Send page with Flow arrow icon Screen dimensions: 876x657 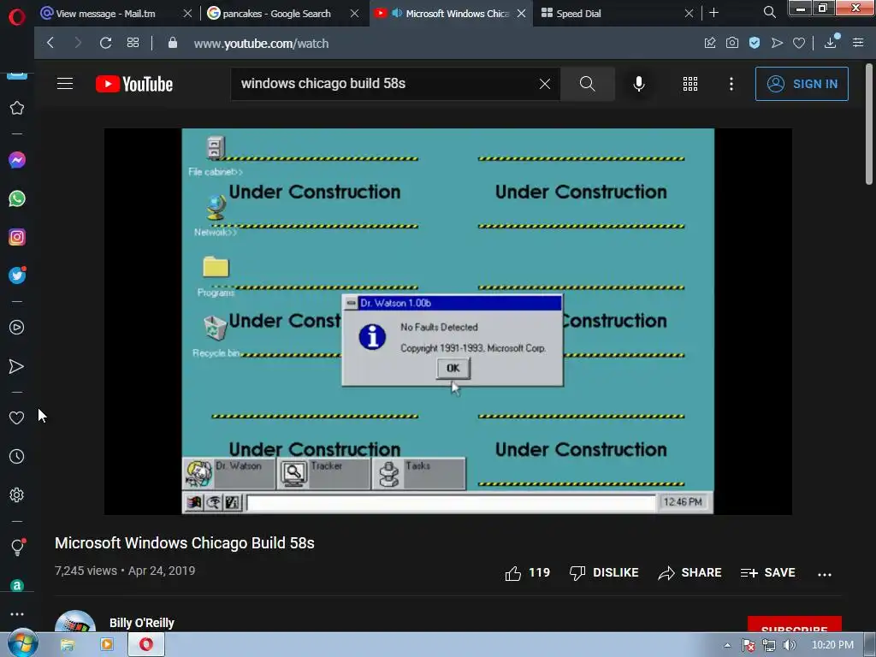777,43
